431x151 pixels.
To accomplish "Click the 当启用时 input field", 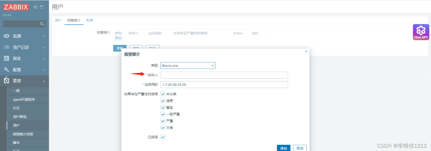I will pos(224,85).
